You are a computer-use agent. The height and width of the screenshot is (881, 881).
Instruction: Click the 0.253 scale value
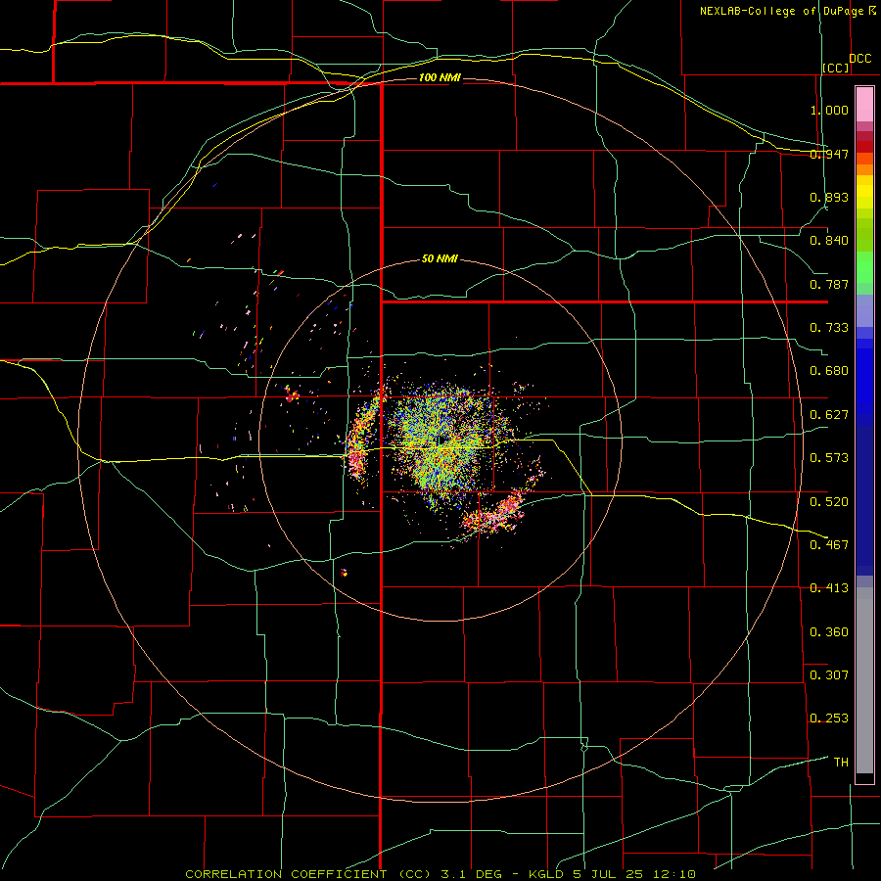[x=829, y=719]
